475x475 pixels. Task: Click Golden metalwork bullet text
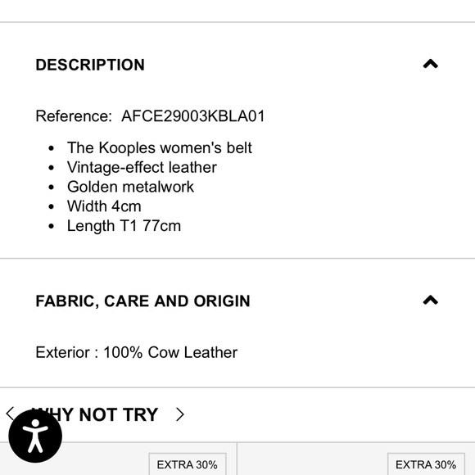(x=130, y=187)
